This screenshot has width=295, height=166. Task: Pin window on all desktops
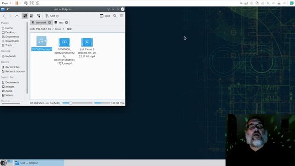(7, 9)
